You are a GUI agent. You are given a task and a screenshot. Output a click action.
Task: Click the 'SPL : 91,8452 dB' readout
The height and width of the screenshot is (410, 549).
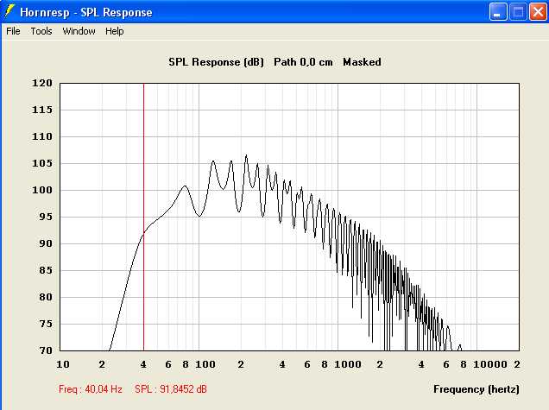tap(171, 389)
